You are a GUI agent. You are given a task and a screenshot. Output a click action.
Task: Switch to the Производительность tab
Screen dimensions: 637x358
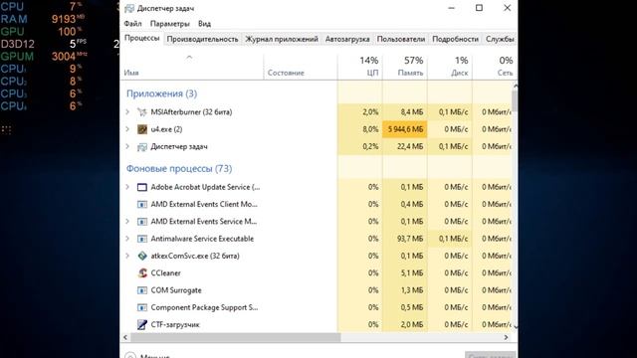202,39
